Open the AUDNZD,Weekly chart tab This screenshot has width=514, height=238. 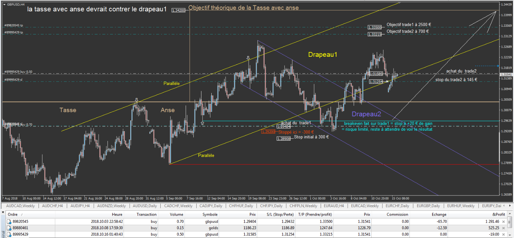(x=111, y=206)
